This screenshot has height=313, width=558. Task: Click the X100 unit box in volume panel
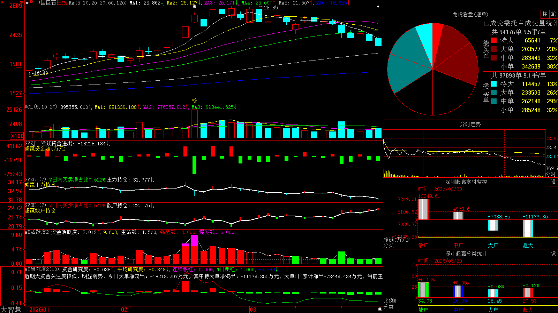coord(17,136)
